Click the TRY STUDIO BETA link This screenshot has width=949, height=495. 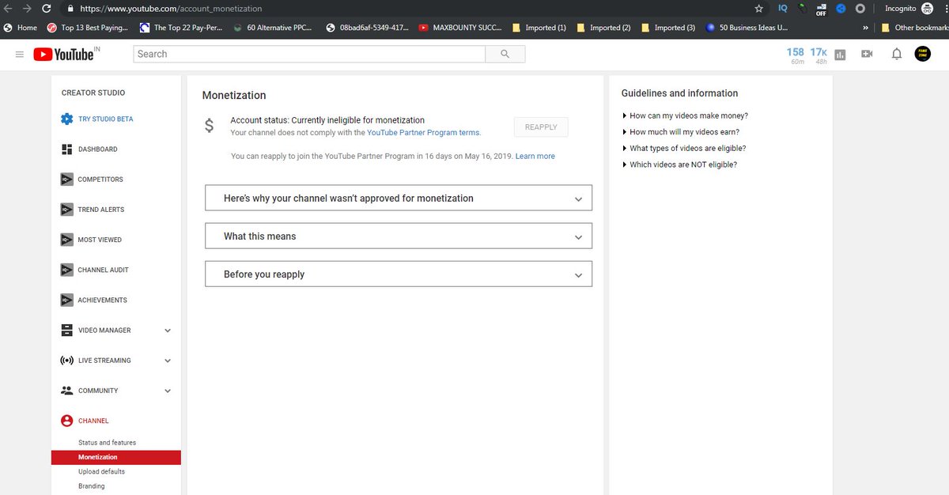105,119
